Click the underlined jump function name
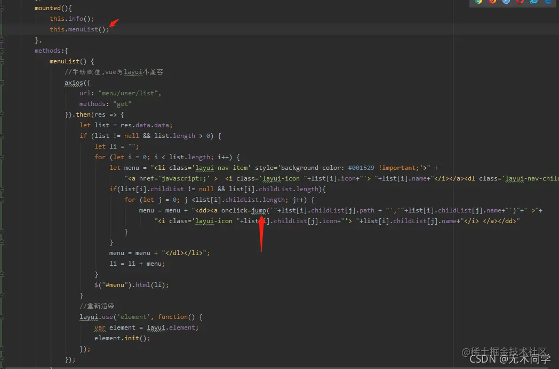 pos(259,211)
